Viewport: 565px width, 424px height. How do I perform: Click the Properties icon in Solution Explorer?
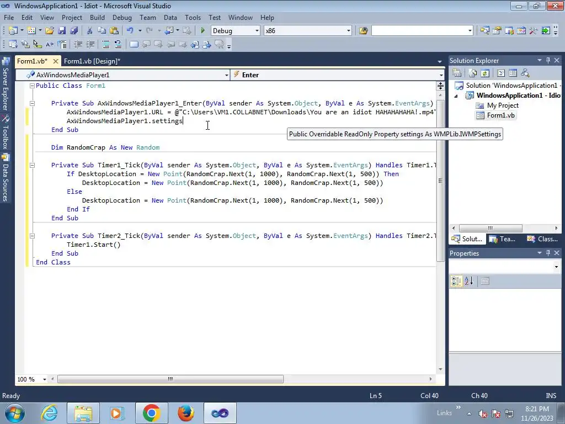coord(457,73)
